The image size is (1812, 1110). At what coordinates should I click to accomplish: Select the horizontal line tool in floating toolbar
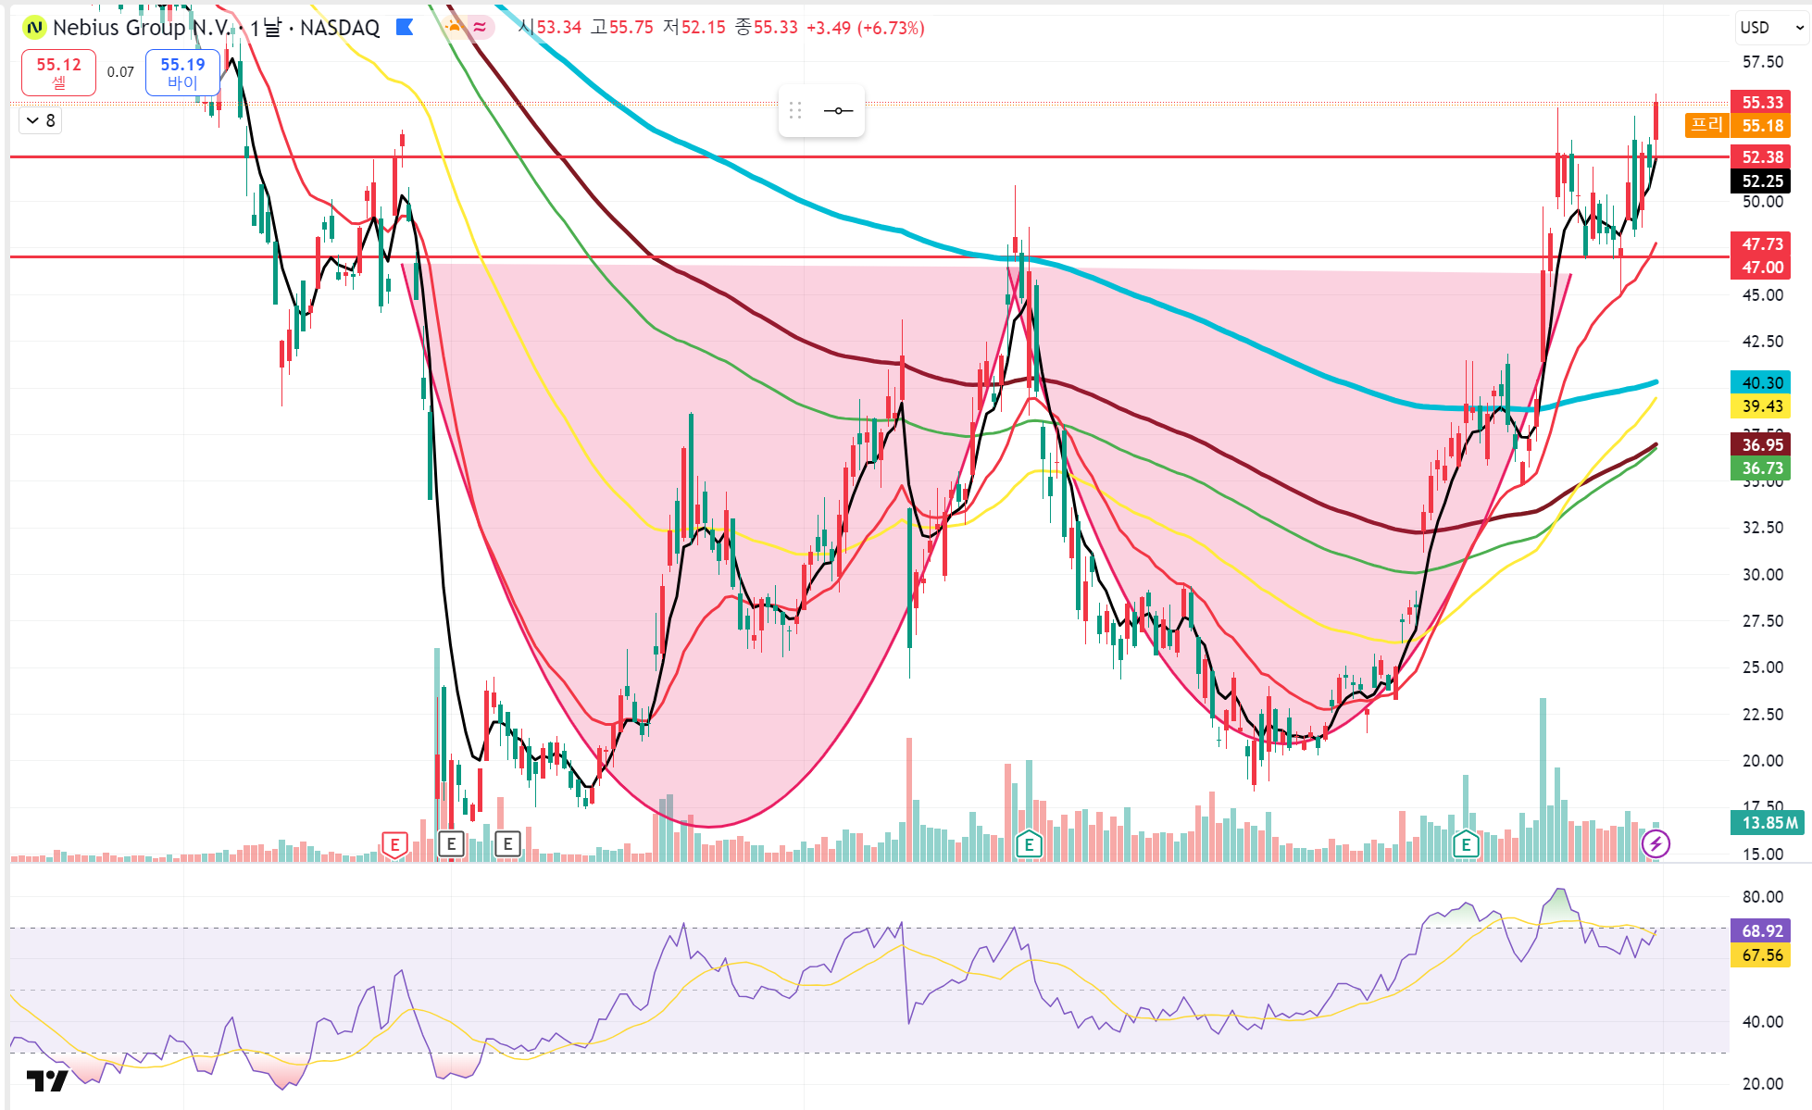pos(838,111)
